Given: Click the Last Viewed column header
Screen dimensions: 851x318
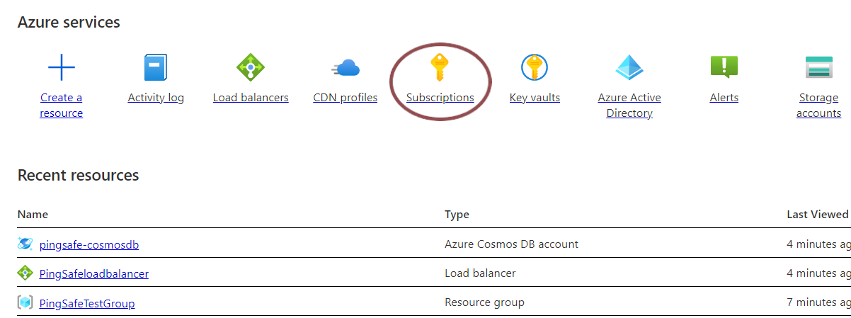Looking at the screenshot, I should click(x=817, y=215).
